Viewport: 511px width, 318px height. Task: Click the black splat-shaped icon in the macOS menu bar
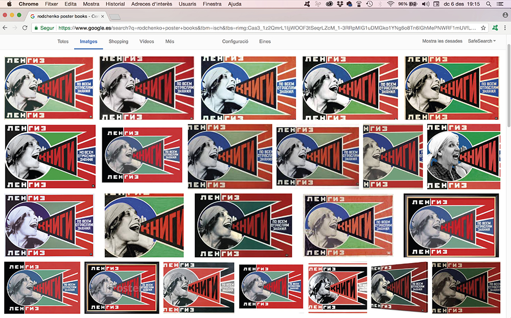coord(307,4)
